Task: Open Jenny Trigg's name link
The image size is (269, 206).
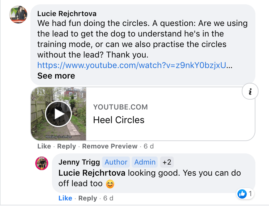Action: click(79, 162)
